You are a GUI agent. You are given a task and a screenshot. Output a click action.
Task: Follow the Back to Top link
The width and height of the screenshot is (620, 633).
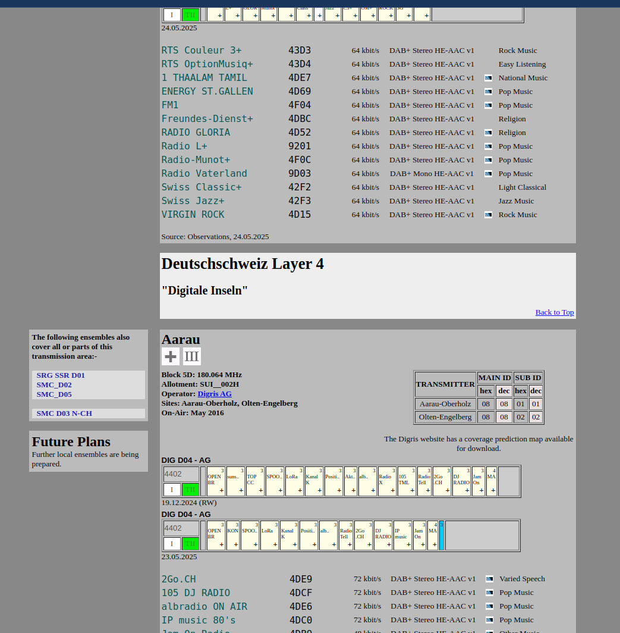555,312
